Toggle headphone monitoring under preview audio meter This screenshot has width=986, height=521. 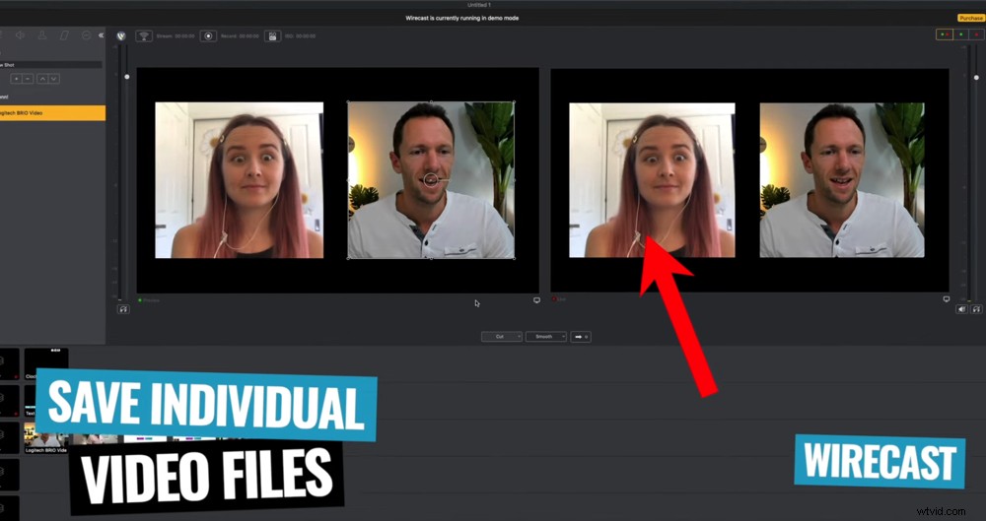click(x=123, y=309)
